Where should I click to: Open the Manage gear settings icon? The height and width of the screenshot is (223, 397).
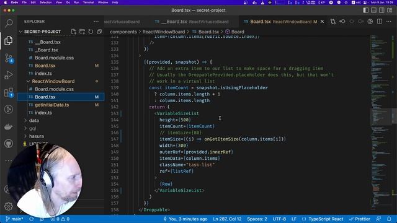coord(8,206)
